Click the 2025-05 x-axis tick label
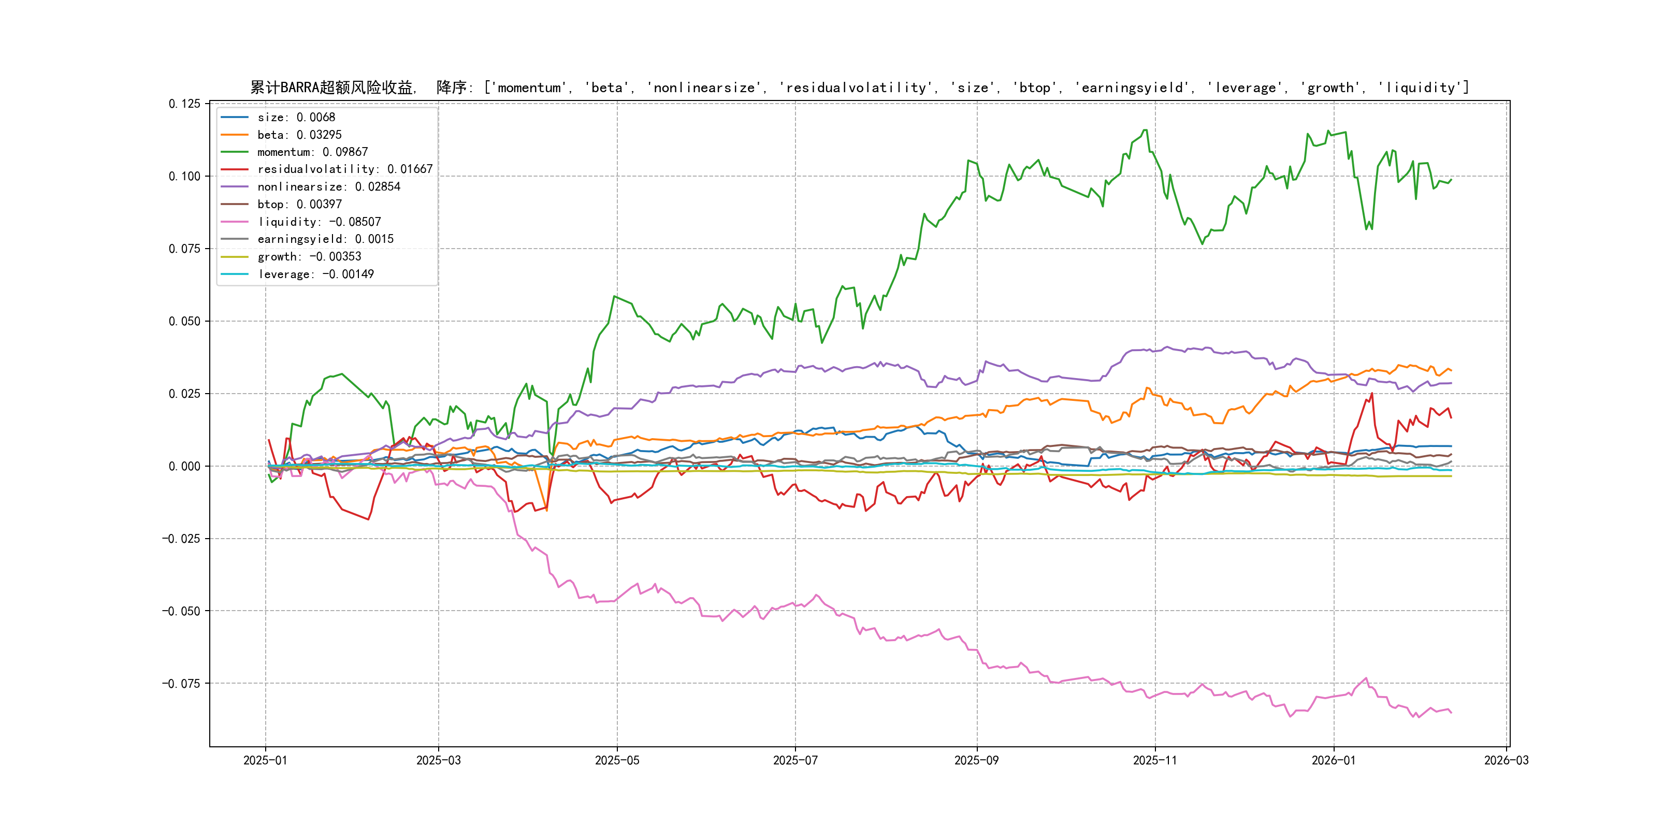Viewport: 1678px width, 839px height. [x=617, y=760]
